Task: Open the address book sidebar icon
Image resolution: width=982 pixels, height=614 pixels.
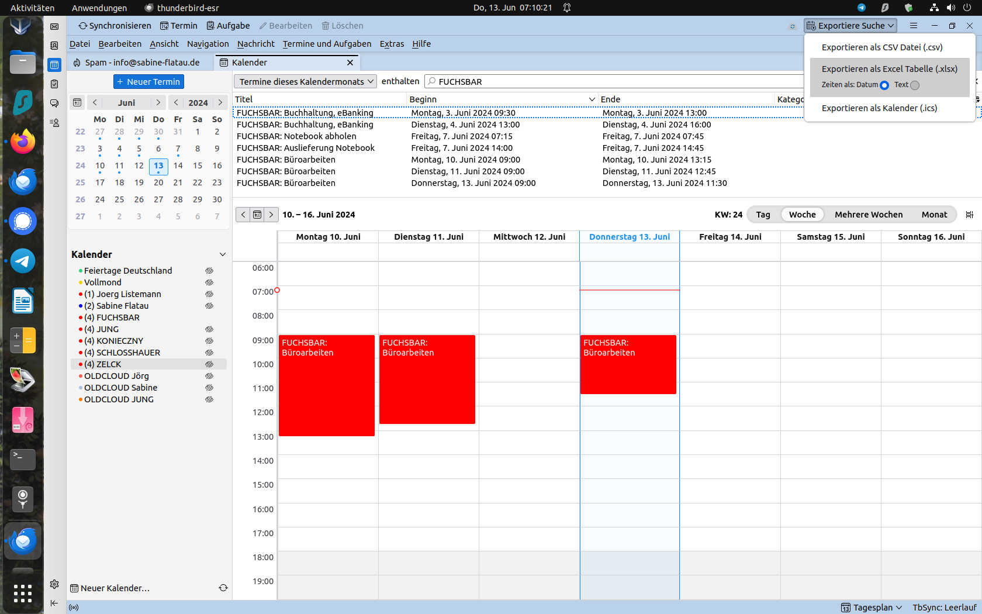Action: point(54,46)
